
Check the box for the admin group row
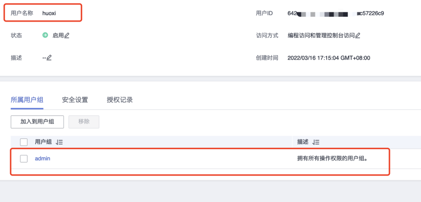pos(24,158)
